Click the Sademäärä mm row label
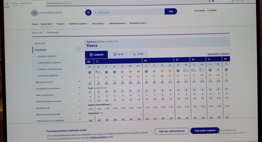Viewport: 262px width, 142px height. pyautogui.click(x=96, y=113)
